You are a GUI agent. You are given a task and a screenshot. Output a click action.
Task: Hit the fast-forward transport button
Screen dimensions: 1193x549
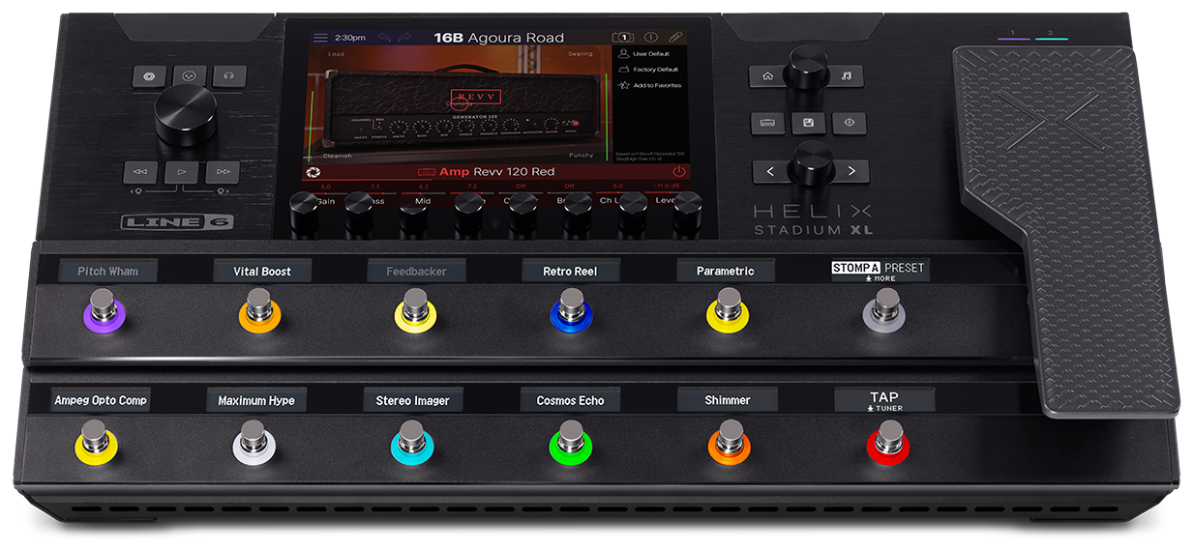tap(222, 171)
